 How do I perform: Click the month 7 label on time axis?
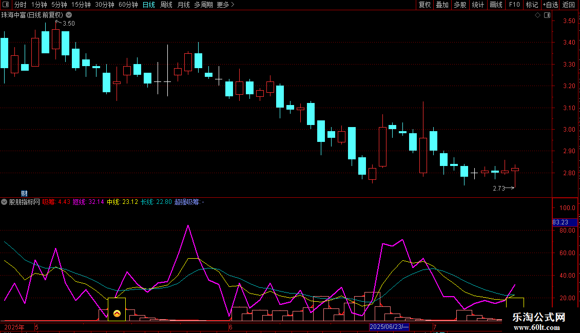click(435, 327)
